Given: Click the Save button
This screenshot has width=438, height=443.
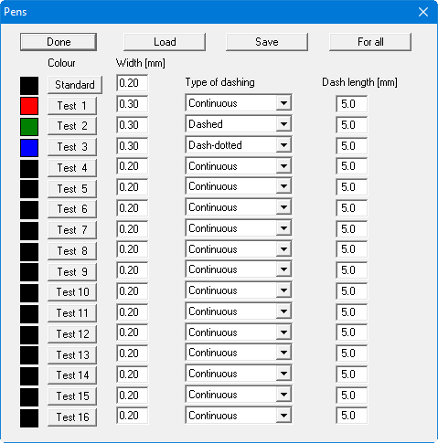Looking at the screenshot, I should (x=267, y=42).
